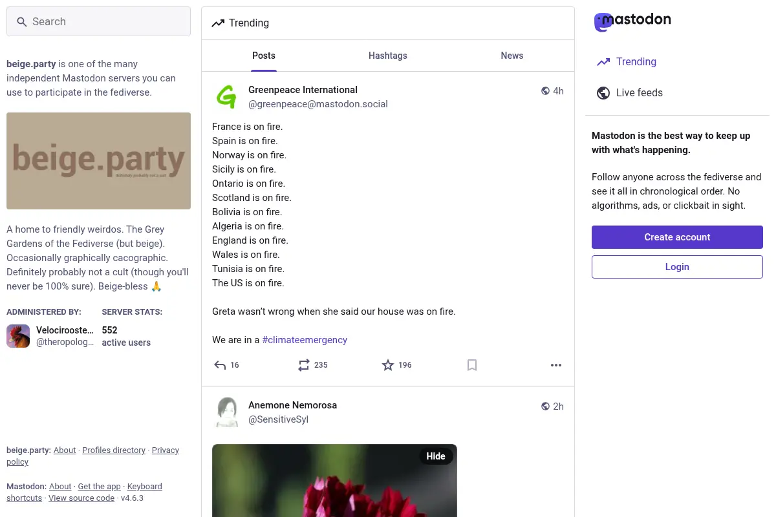Open Anemone Nemorosa avatar
This screenshot has width=776, height=517.
coord(227,412)
